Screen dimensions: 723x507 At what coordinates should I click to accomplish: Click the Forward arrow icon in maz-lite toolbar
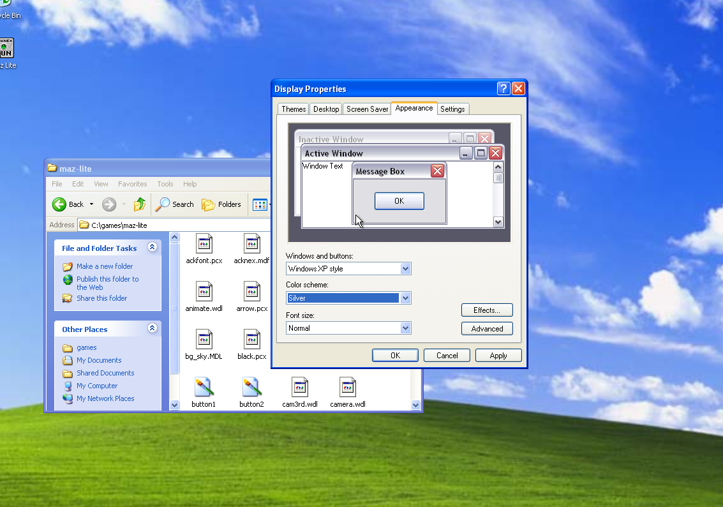tap(109, 204)
